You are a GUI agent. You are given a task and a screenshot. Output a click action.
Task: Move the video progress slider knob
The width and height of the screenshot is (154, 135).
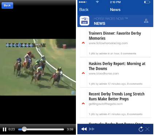(24, 129)
